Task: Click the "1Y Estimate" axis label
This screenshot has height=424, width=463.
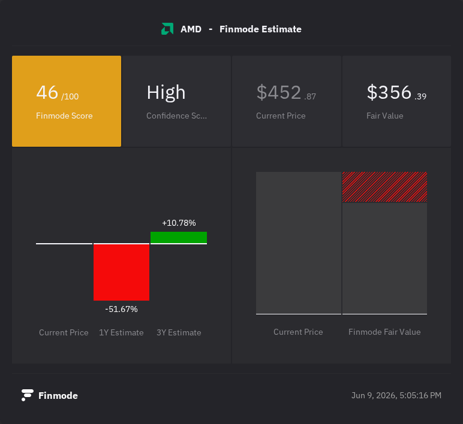Action: [121, 332]
